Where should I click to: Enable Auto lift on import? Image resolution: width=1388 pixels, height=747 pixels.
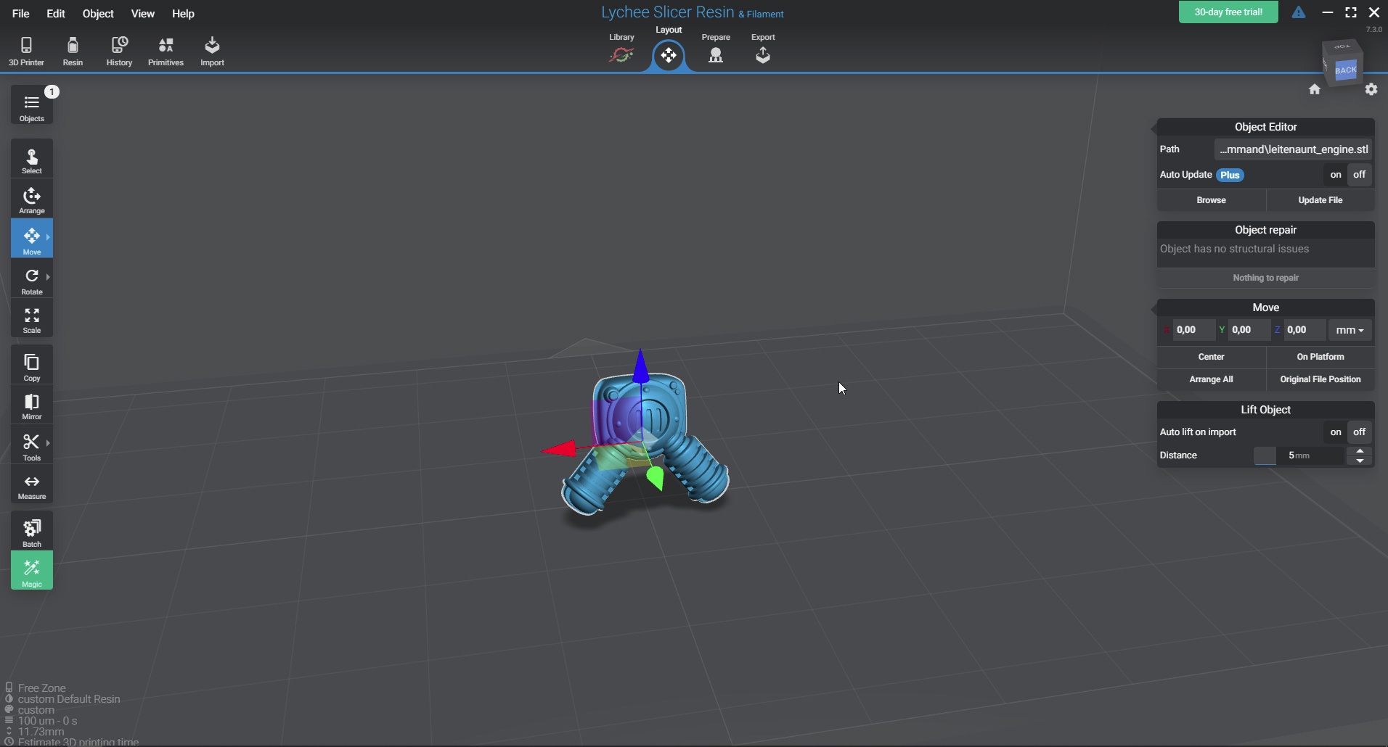(x=1334, y=432)
